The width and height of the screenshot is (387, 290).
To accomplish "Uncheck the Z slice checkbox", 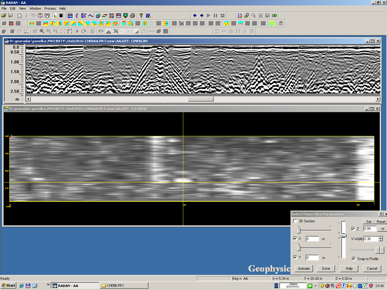I will (x=353, y=229).
